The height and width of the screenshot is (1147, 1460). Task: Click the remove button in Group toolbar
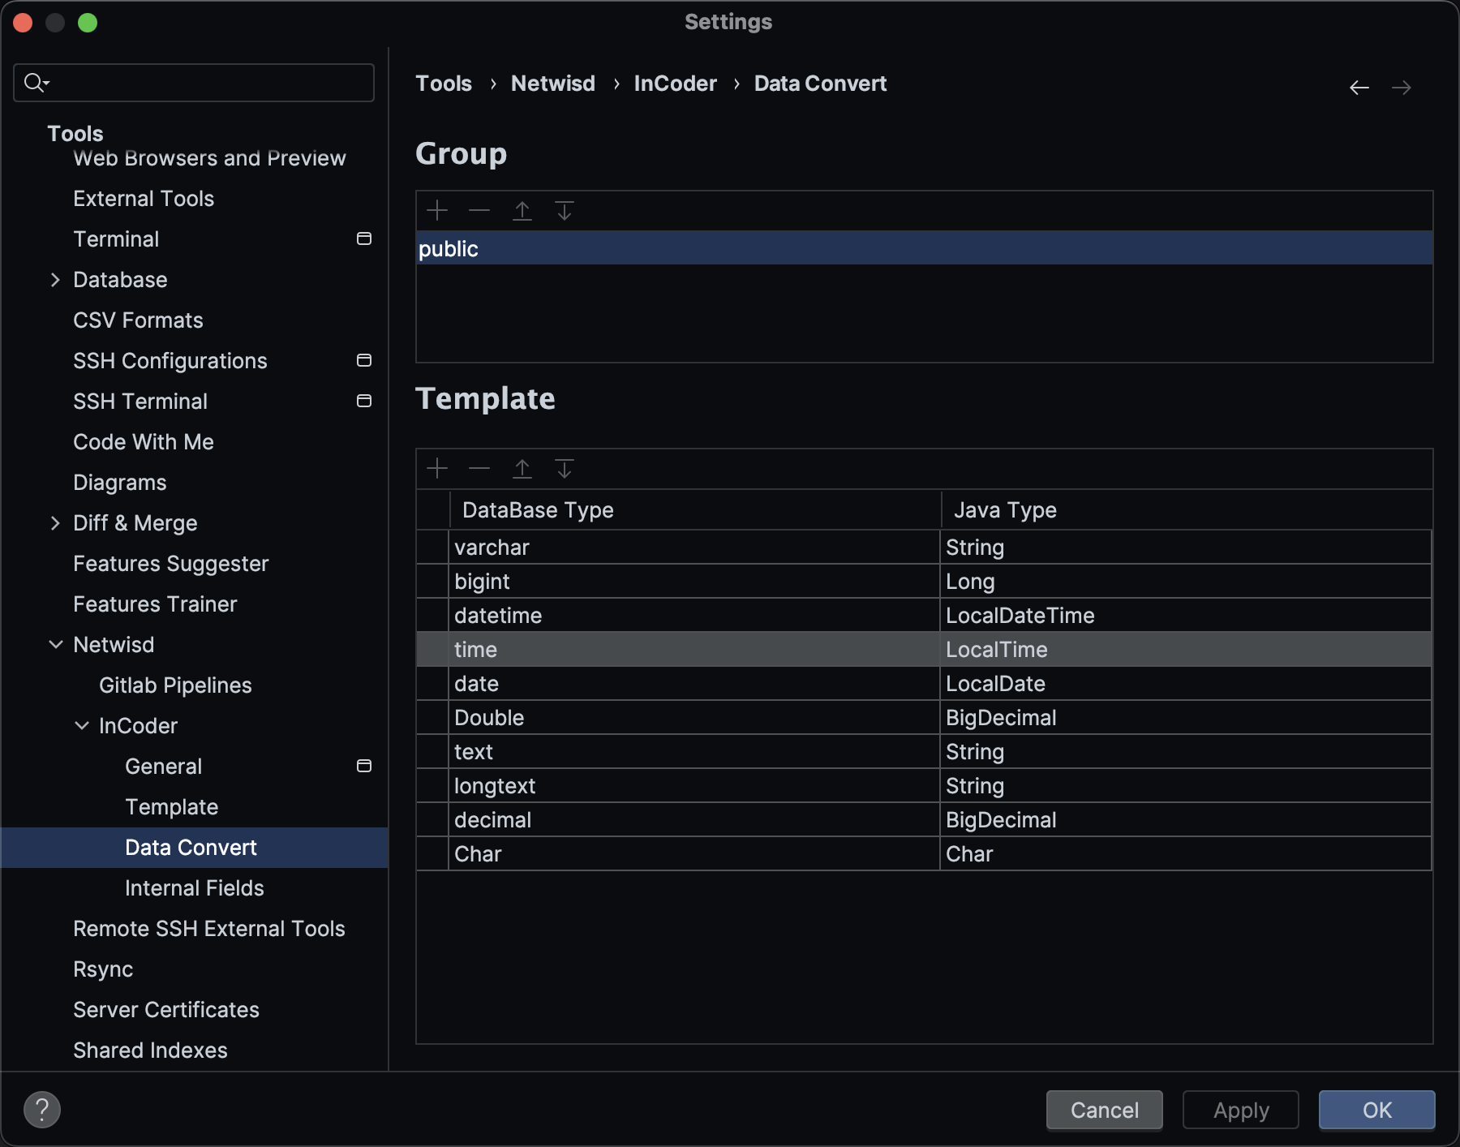[x=479, y=211]
